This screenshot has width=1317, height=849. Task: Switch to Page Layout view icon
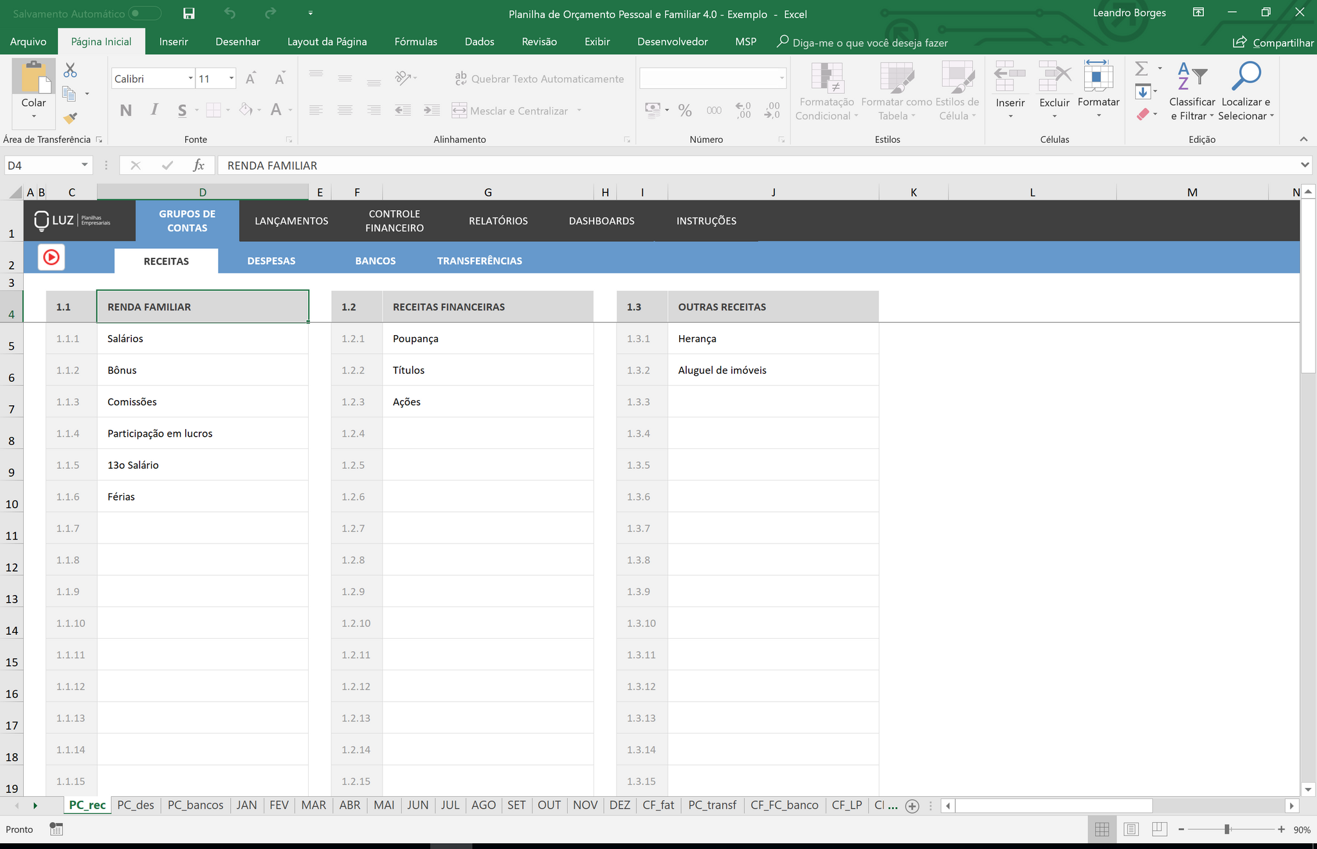[1131, 830]
